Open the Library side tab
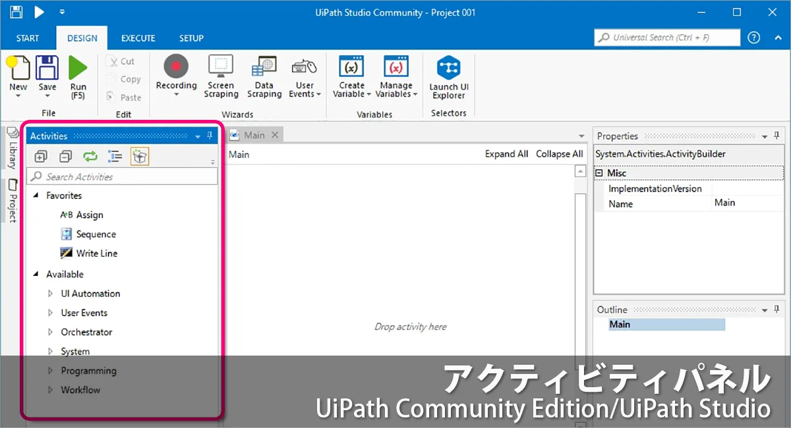 [12, 149]
